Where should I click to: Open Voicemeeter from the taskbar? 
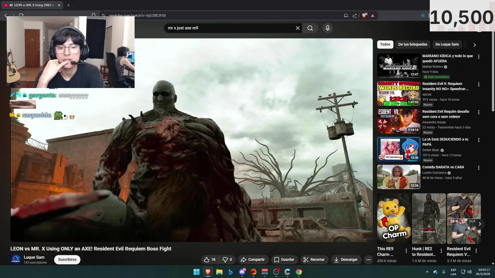click(265, 272)
